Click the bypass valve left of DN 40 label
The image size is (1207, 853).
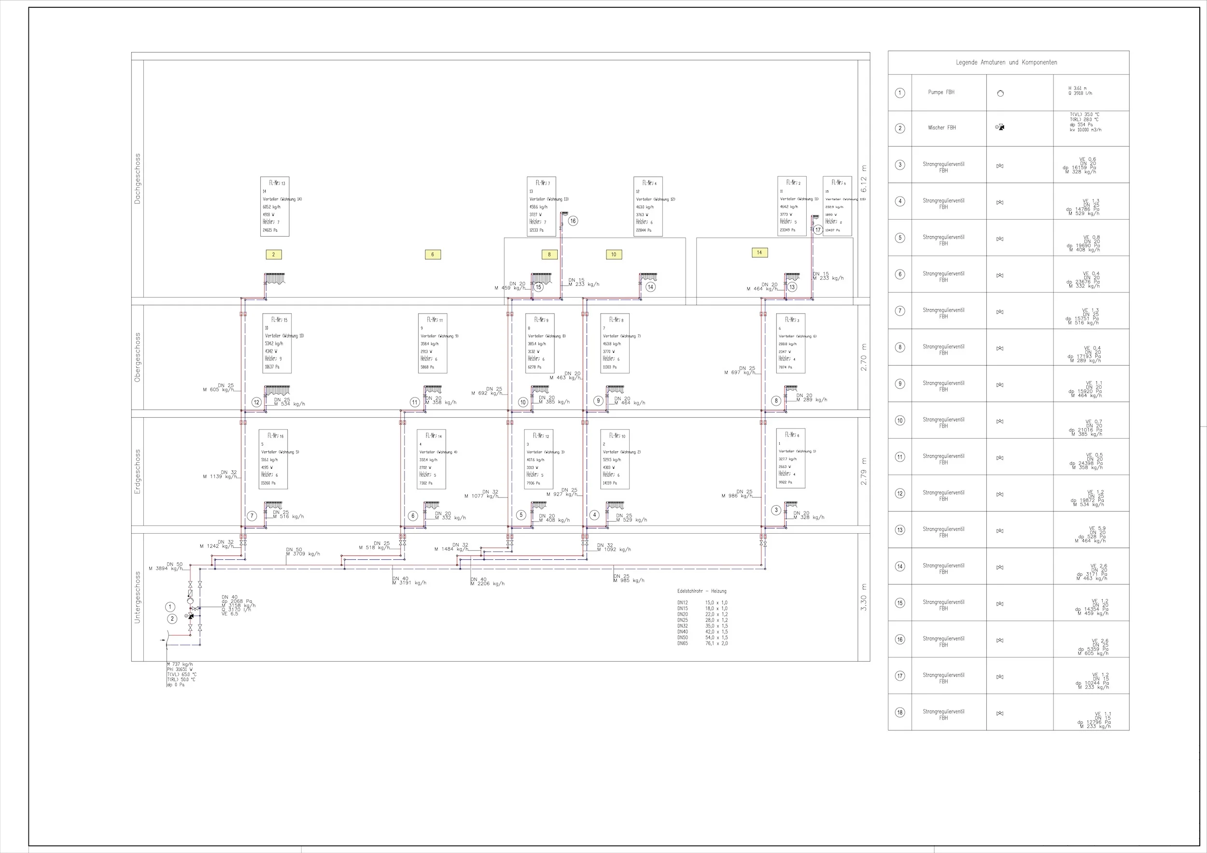[x=196, y=609]
